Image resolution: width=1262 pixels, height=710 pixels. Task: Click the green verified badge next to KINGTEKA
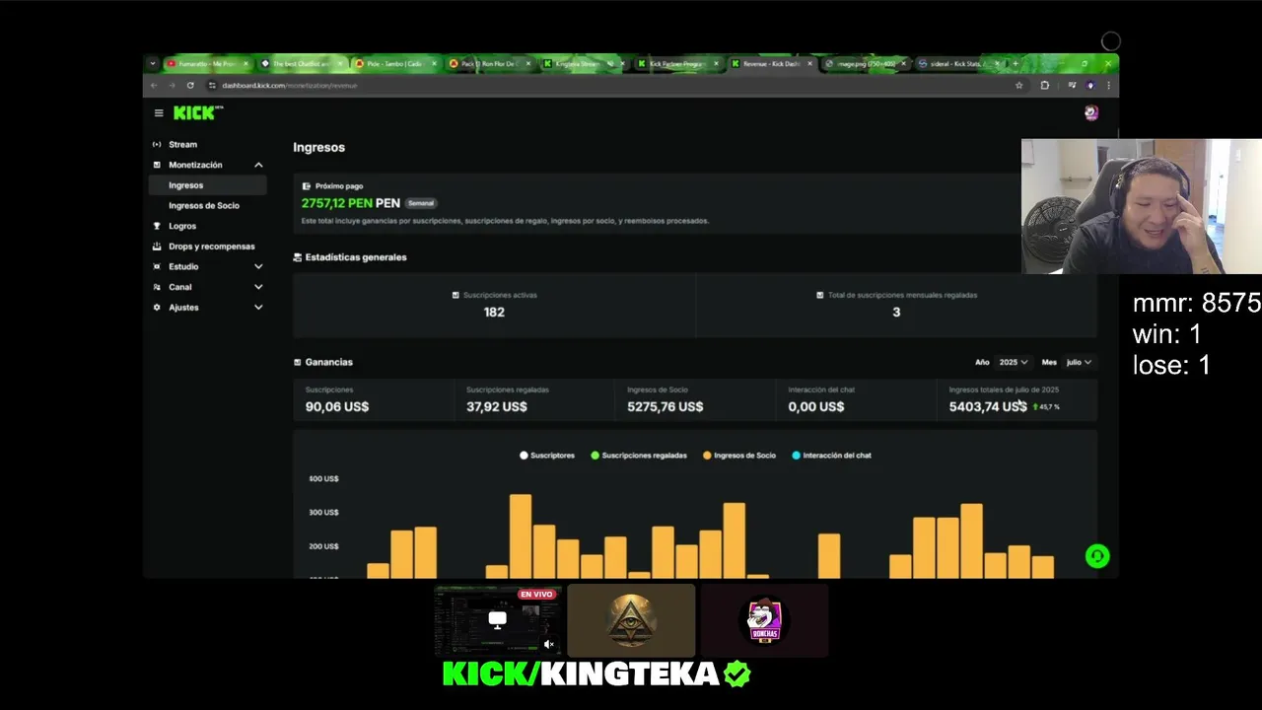click(x=737, y=674)
